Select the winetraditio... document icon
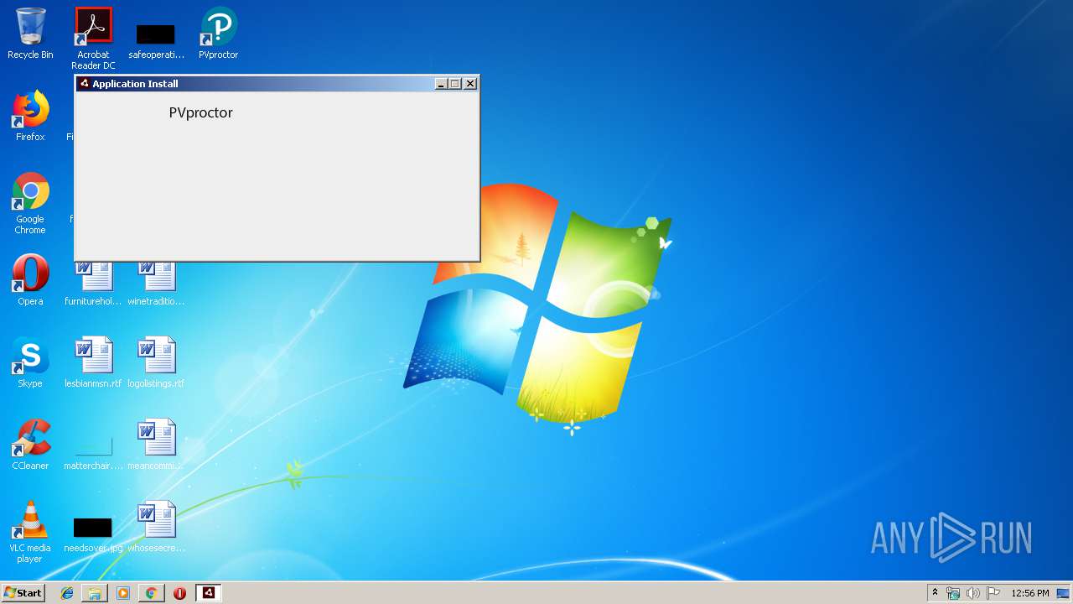Image resolution: width=1073 pixels, height=604 pixels. (156, 284)
